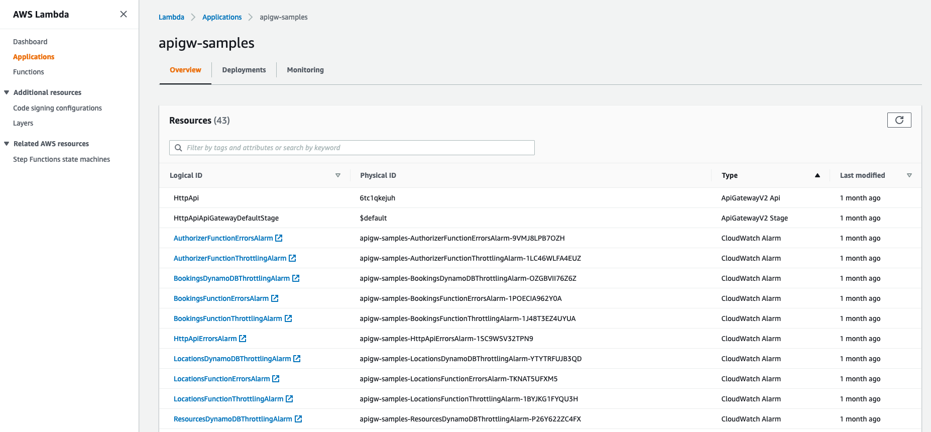Close the AWS Lambda sidebar panel

pyautogui.click(x=124, y=14)
